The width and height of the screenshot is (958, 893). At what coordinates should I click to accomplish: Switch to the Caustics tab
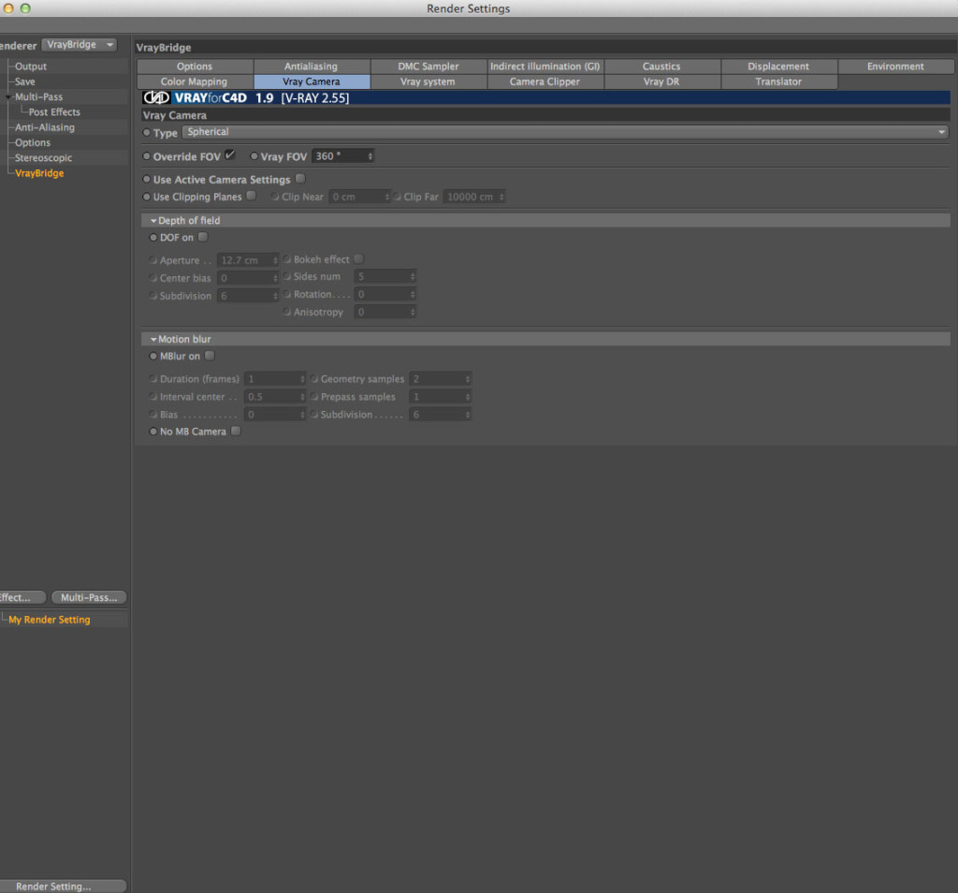tap(662, 66)
